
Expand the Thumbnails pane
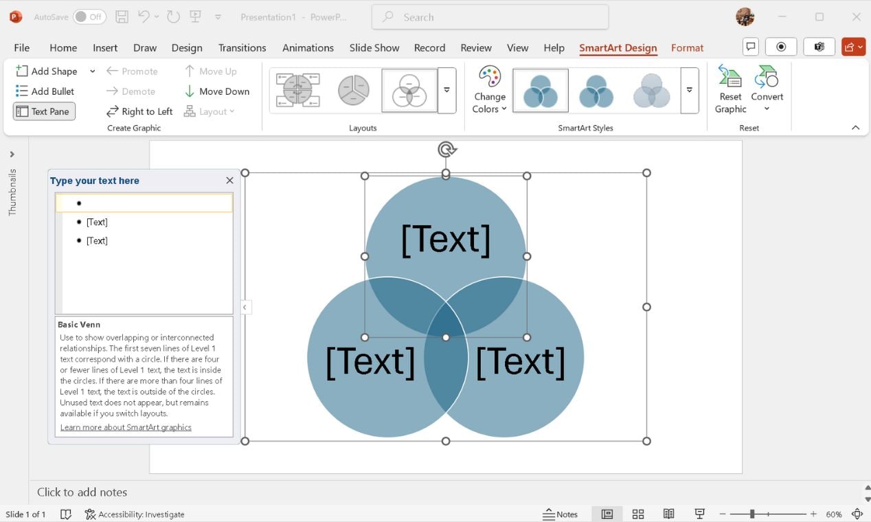12,155
